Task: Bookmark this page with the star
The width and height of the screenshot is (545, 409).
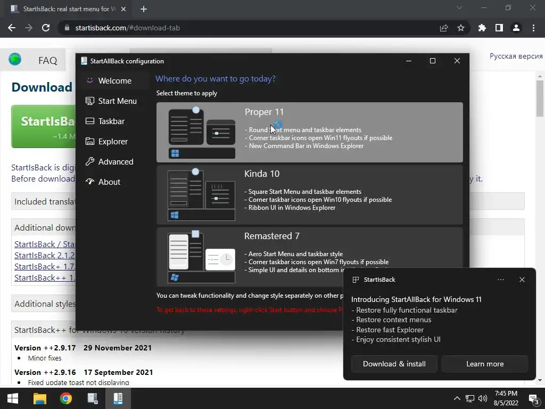Action: point(461,28)
